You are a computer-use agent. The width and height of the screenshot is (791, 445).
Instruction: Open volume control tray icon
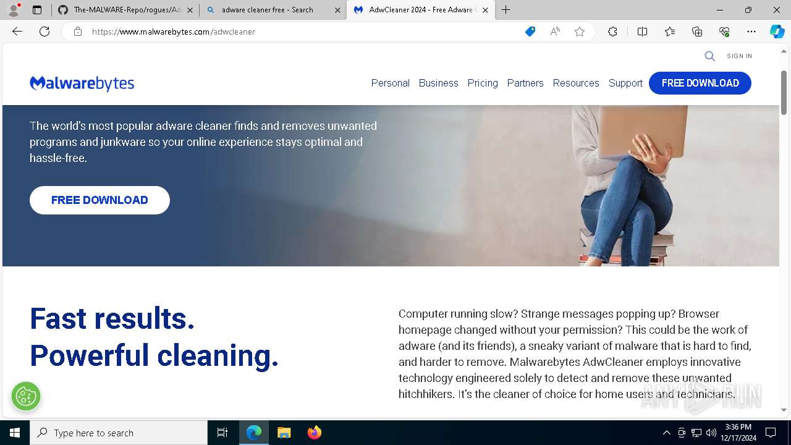711,433
